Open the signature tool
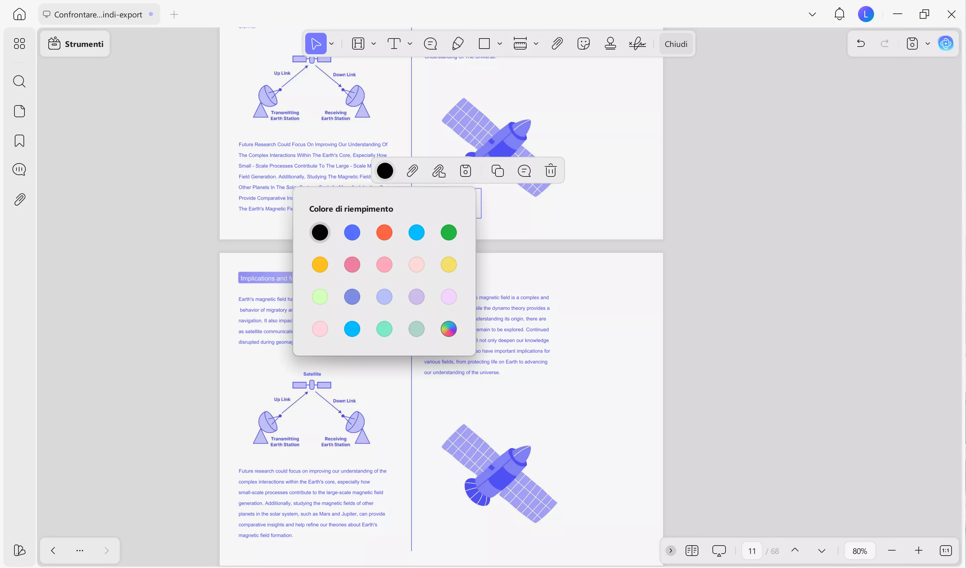 click(637, 44)
